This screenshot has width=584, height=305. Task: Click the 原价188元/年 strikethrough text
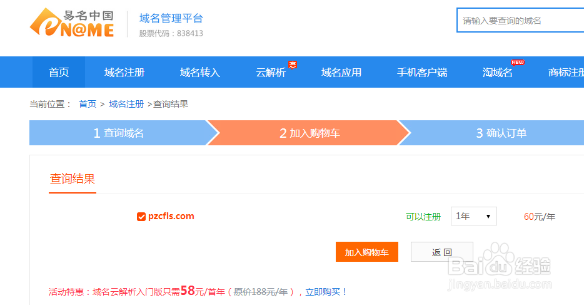pos(260,292)
